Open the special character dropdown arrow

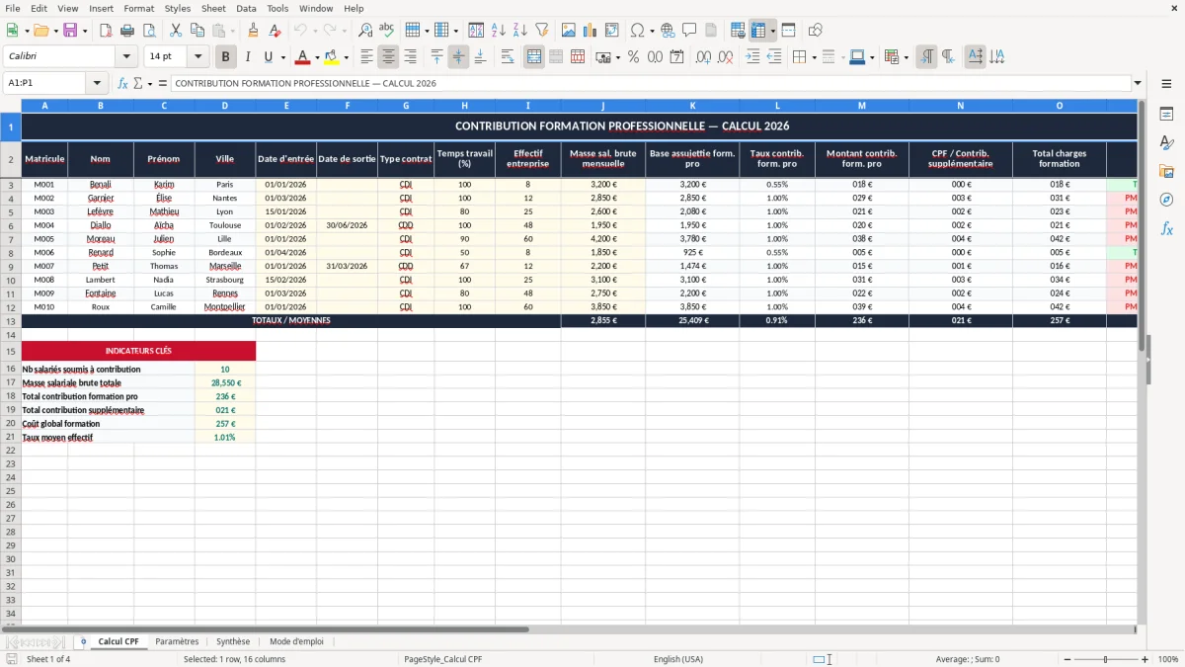(x=652, y=31)
